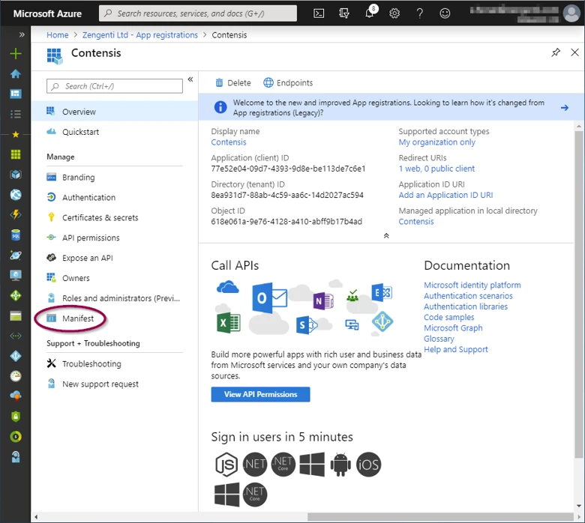Open Virtual networks icon in sidebar
585x523 pixels.
(x=16, y=336)
